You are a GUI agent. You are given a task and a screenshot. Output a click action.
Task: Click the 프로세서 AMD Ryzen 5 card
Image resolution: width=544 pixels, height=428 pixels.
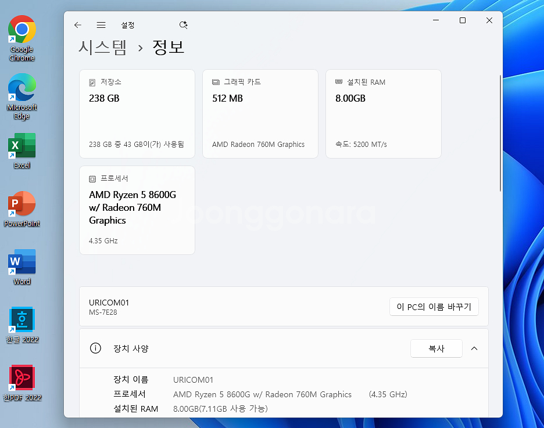(x=137, y=210)
